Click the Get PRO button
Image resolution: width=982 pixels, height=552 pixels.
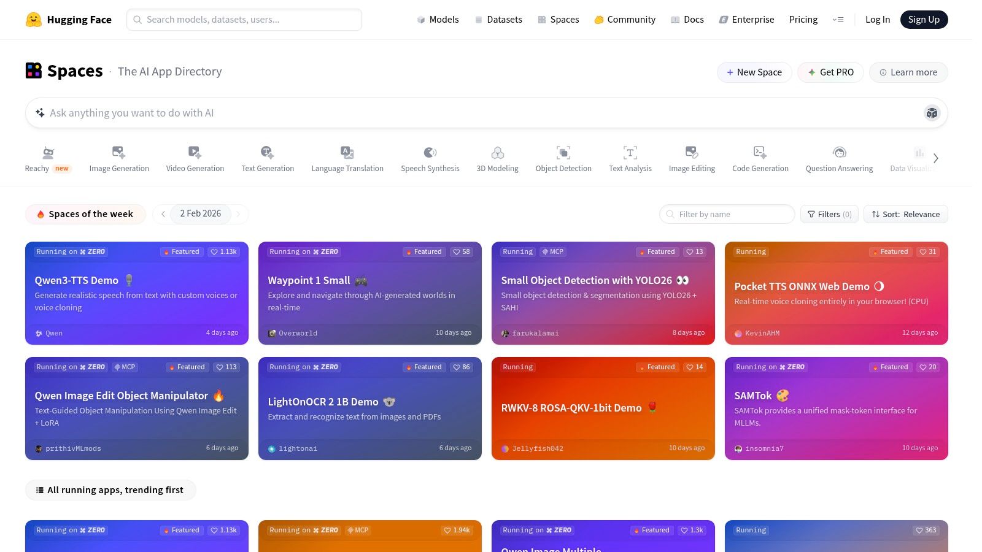click(830, 72)
